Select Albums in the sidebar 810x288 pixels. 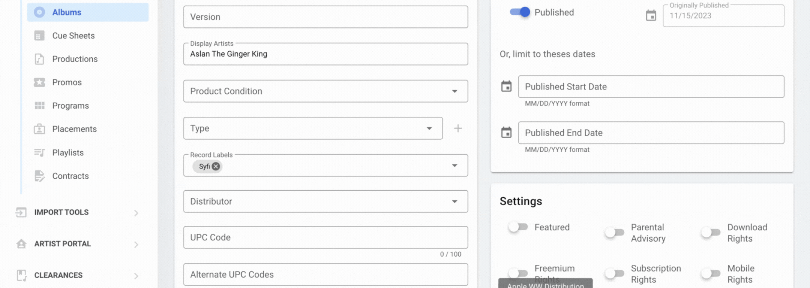[66, 12]
